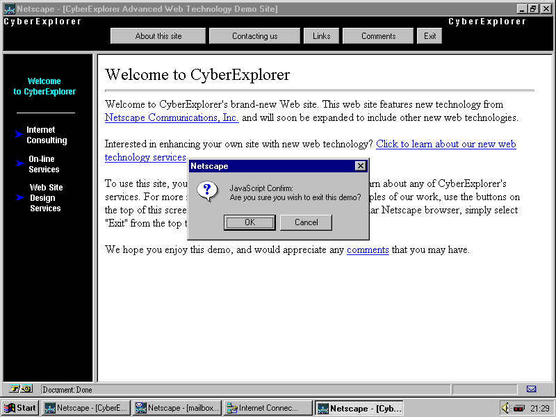Click OK in the JavaScript Confirm dialog
Screen dimensions: 556x417
250,222
